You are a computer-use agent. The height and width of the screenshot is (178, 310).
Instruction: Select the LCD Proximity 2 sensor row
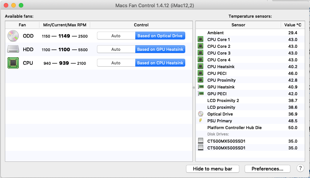click(250, 100)
